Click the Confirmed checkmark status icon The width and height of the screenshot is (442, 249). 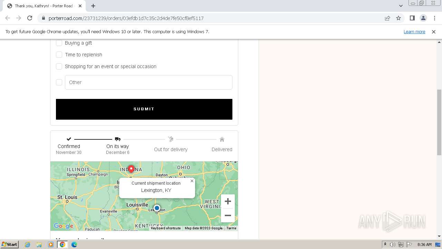point(69,139)
